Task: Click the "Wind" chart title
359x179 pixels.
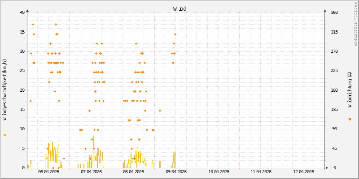Action: (179, 9)
